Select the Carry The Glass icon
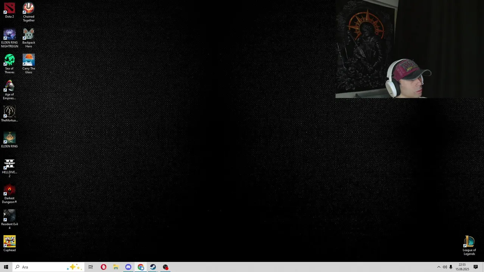Image resolution: width=484 pixels, height=272 pixels. [x=28, y=64]
